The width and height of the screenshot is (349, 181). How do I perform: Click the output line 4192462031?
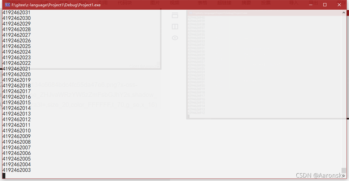16,13
